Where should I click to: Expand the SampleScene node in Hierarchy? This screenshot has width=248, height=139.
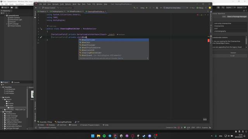(x=5, y=15)
